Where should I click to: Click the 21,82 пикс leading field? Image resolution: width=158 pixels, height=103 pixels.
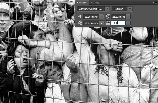point(118,17)
